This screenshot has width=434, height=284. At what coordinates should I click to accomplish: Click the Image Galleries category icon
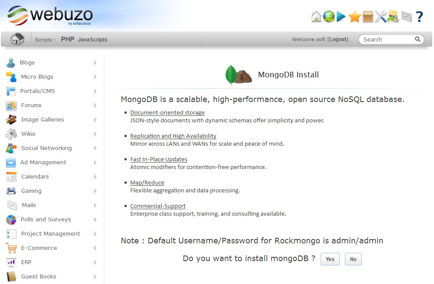[x=11, y=120]
